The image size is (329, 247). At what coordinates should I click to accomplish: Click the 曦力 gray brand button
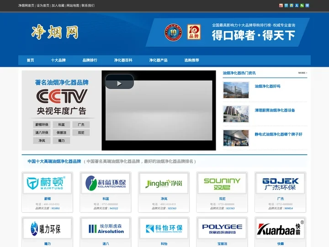click(x=62, y=140)
